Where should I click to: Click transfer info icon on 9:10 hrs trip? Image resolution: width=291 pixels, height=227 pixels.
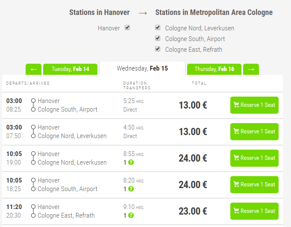click(131, 215)
